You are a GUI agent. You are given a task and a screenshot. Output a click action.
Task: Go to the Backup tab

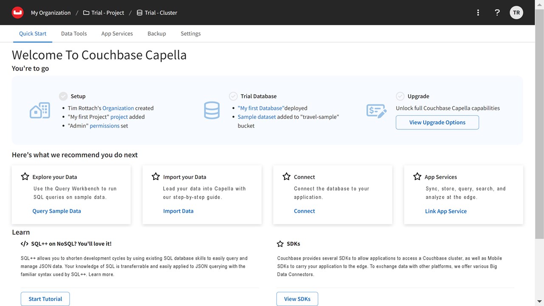157,34
